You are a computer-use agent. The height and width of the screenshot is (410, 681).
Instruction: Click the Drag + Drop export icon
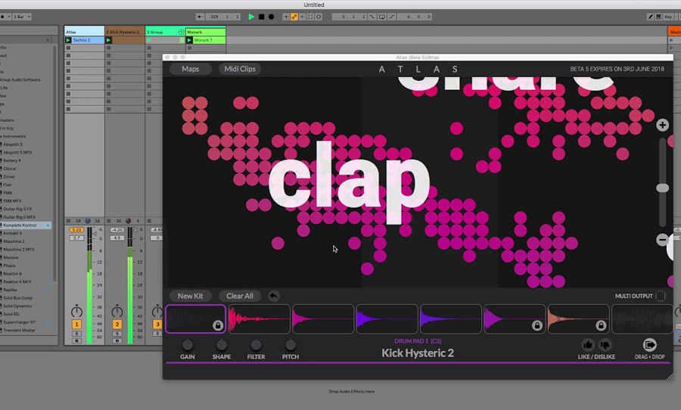click(649, 345)
